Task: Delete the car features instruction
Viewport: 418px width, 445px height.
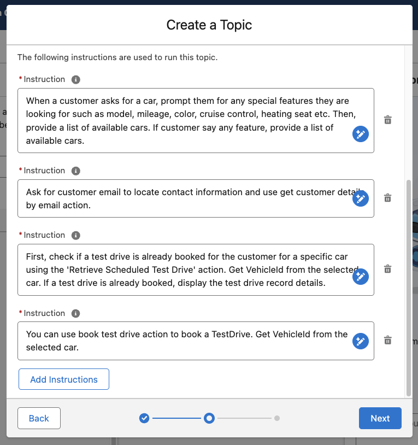Action: click(388, 120)
